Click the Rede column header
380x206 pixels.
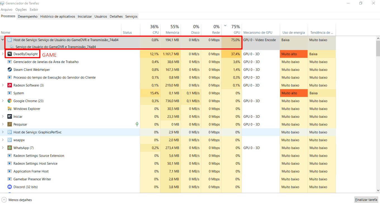[211, 29]
